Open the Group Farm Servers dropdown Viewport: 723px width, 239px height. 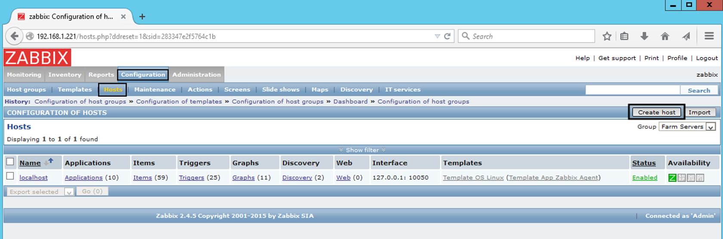pyautogui.click(x=687, y=127)
